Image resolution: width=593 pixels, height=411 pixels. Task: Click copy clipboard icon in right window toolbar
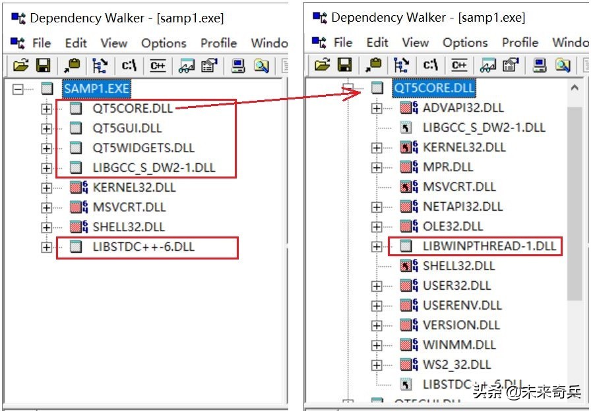click(x=373, y=65)
